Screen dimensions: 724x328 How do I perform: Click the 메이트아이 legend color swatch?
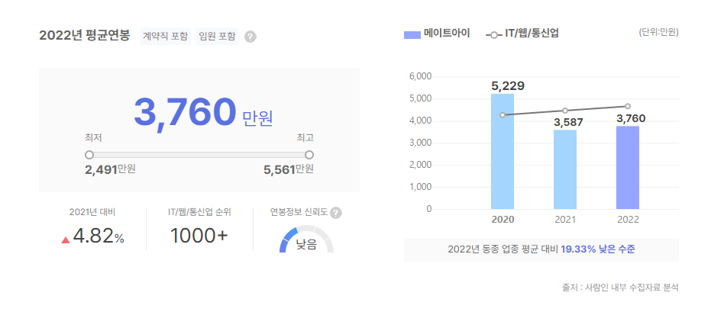412,34
